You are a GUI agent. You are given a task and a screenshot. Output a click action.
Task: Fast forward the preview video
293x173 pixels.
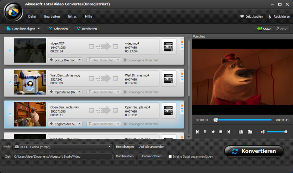(213, 132)
